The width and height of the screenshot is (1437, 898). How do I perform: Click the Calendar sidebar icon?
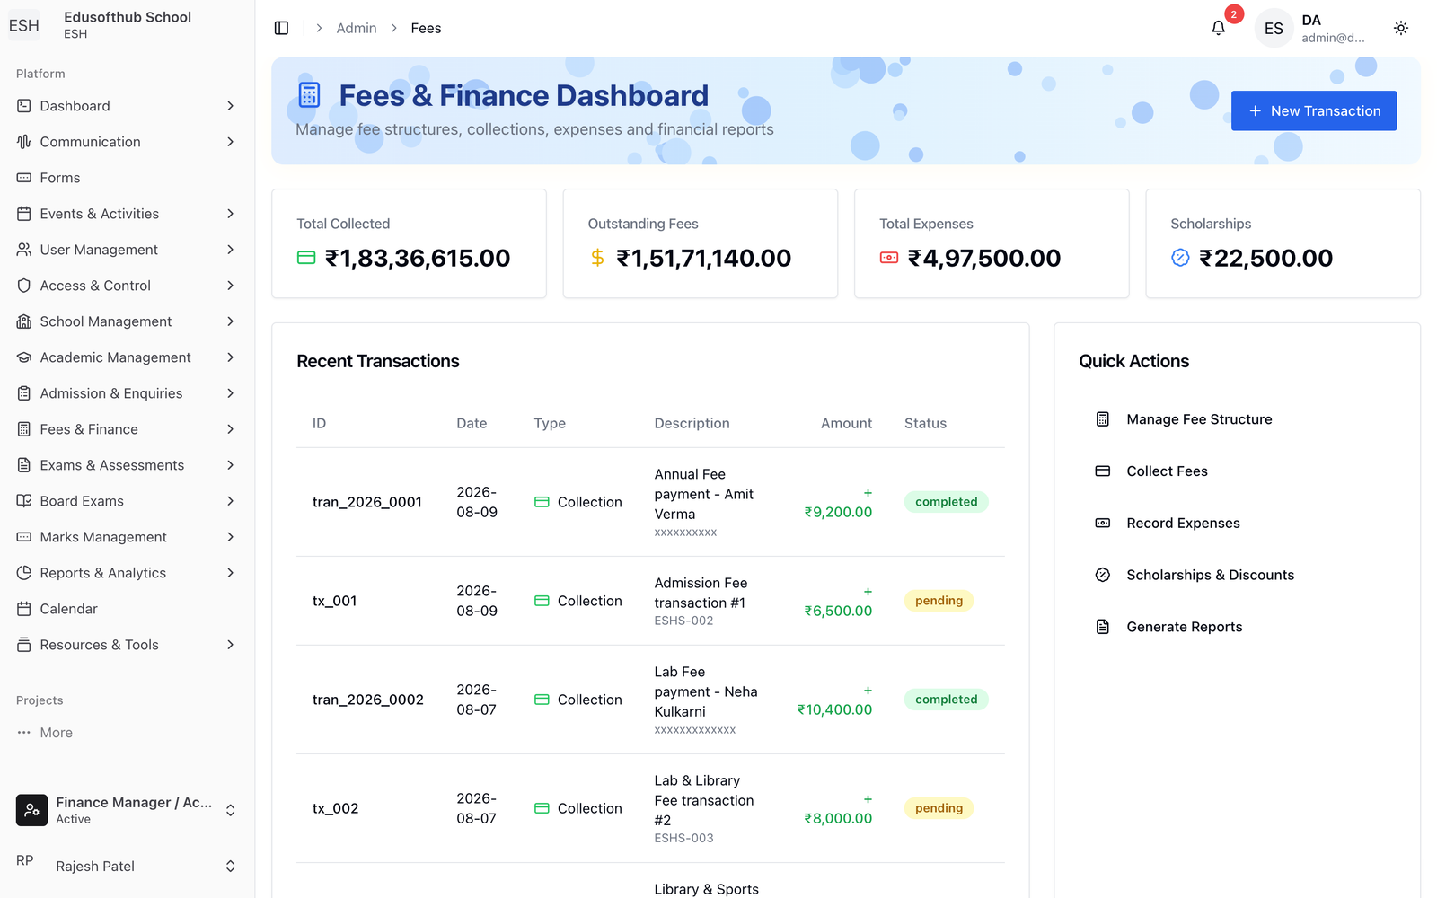click(x=24, y=609)
